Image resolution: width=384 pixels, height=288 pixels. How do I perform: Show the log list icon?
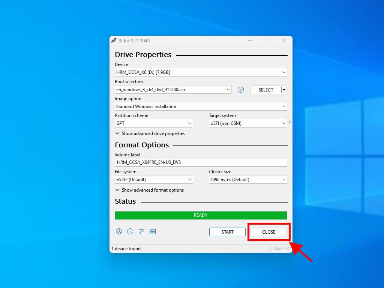(153, 231)
